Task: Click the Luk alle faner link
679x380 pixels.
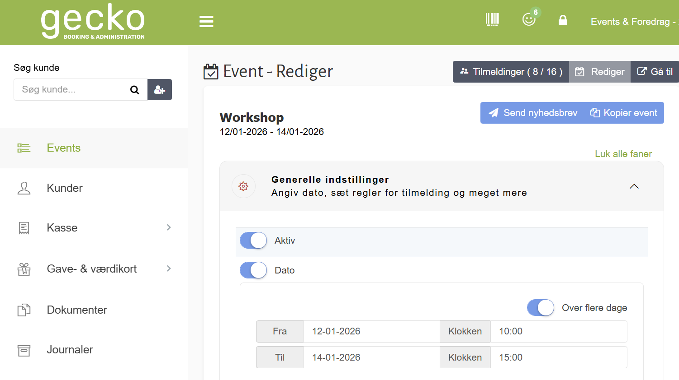Action: point(623,154)
